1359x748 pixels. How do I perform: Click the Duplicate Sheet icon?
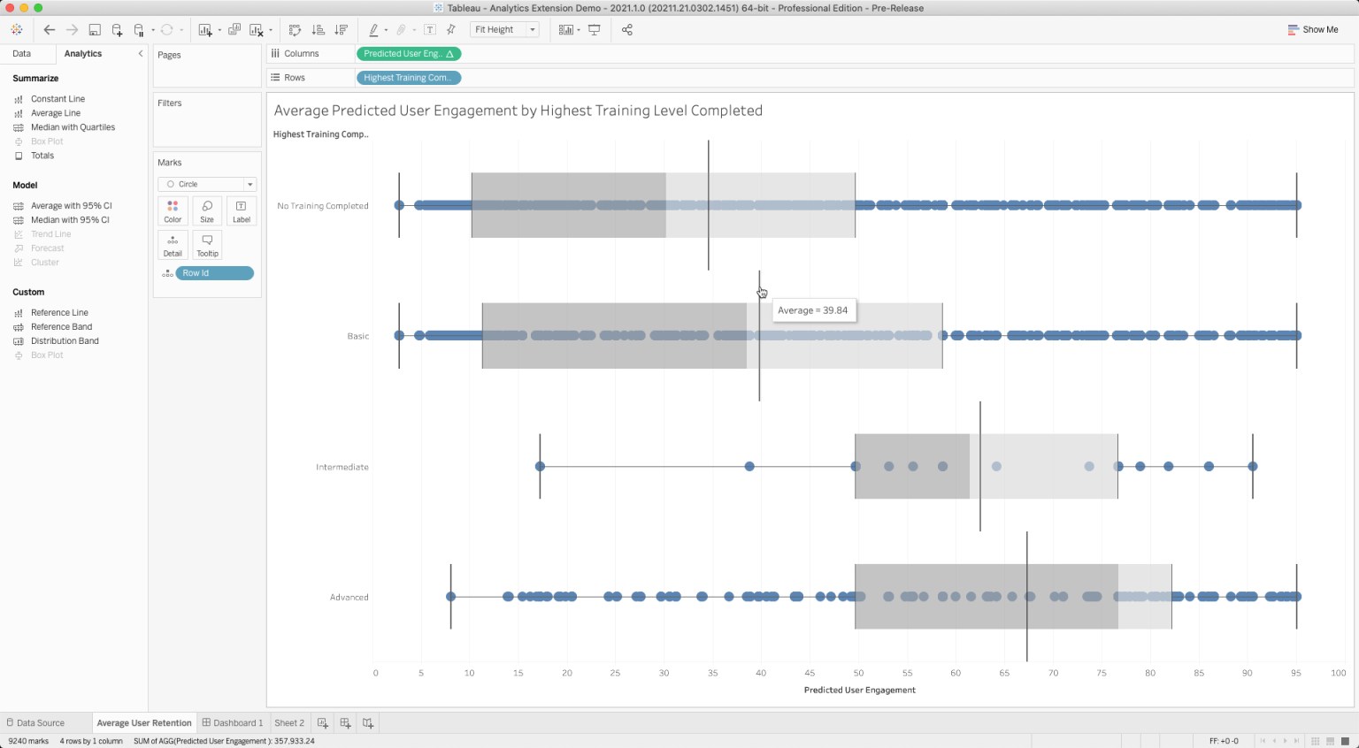point(233,29)
